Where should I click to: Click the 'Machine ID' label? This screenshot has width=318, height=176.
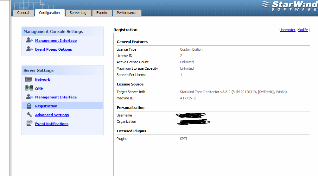tap(125, 98)
